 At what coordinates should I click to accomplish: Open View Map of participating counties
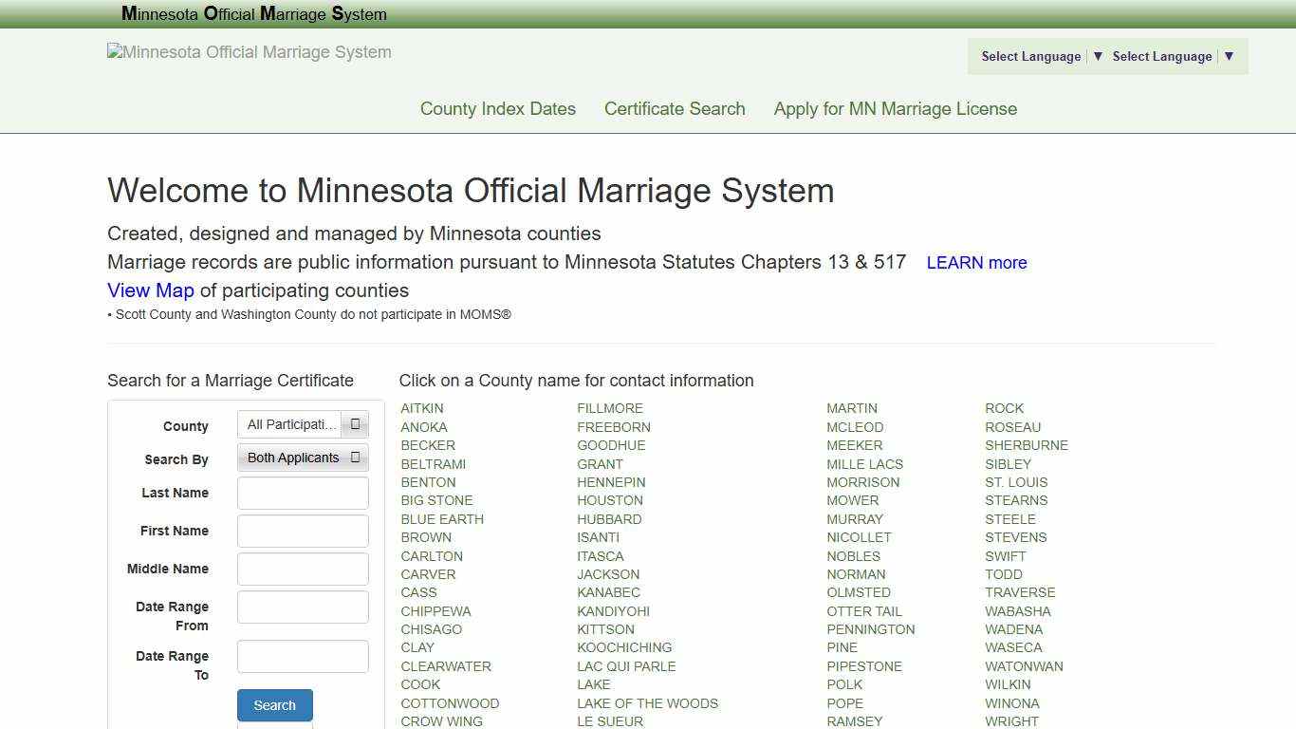150,290
